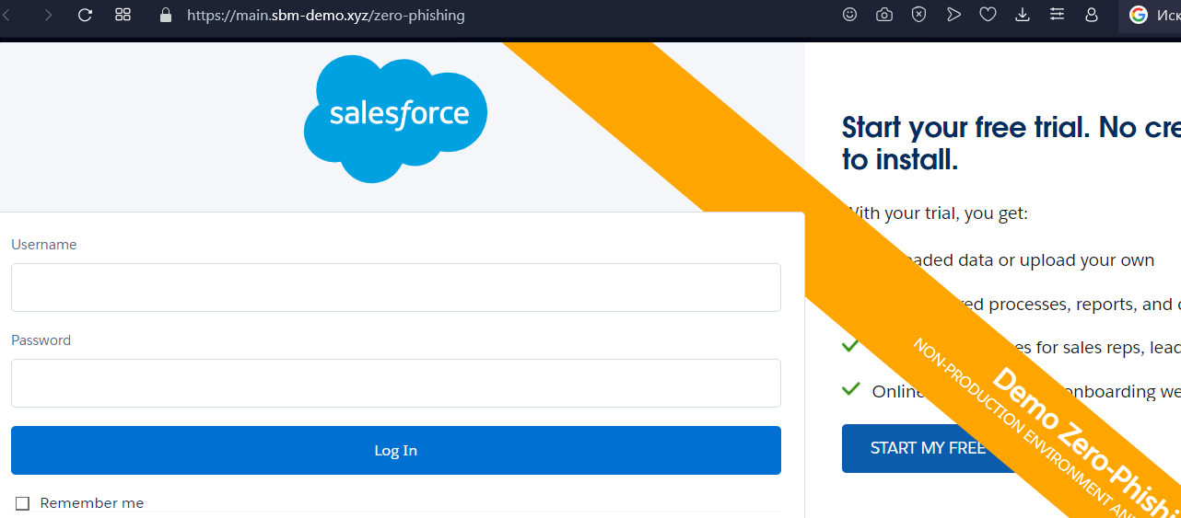Add page to bookmarks heart icon

(x=988, y=15)
